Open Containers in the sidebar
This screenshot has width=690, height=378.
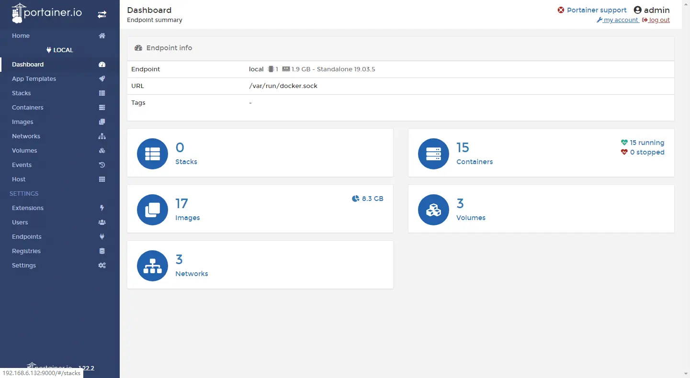coord(60,108)
